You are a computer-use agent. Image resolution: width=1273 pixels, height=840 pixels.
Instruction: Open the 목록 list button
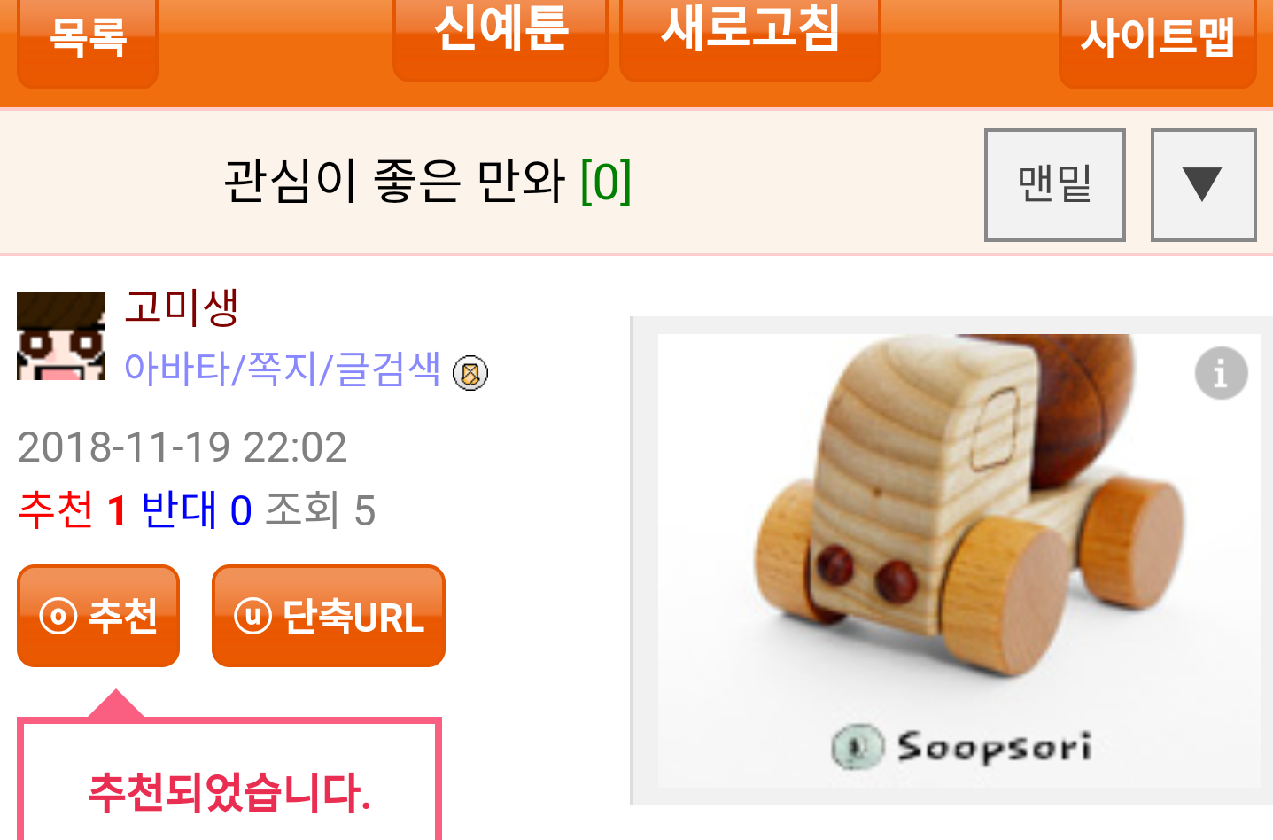tap(88, 40)
